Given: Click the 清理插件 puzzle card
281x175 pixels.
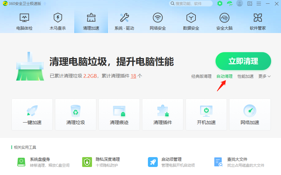Looking at the screenshot, I should tap(163, 115).
